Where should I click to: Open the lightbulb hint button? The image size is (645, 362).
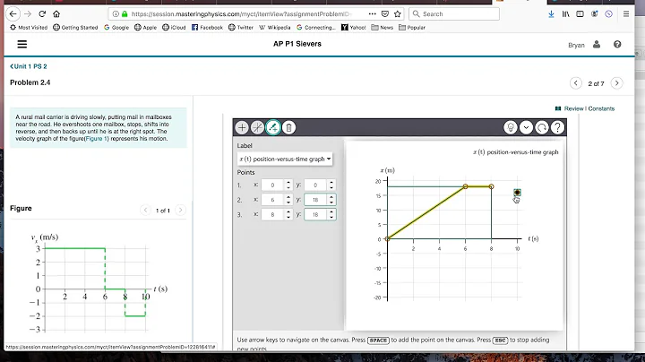pos(511,127)
